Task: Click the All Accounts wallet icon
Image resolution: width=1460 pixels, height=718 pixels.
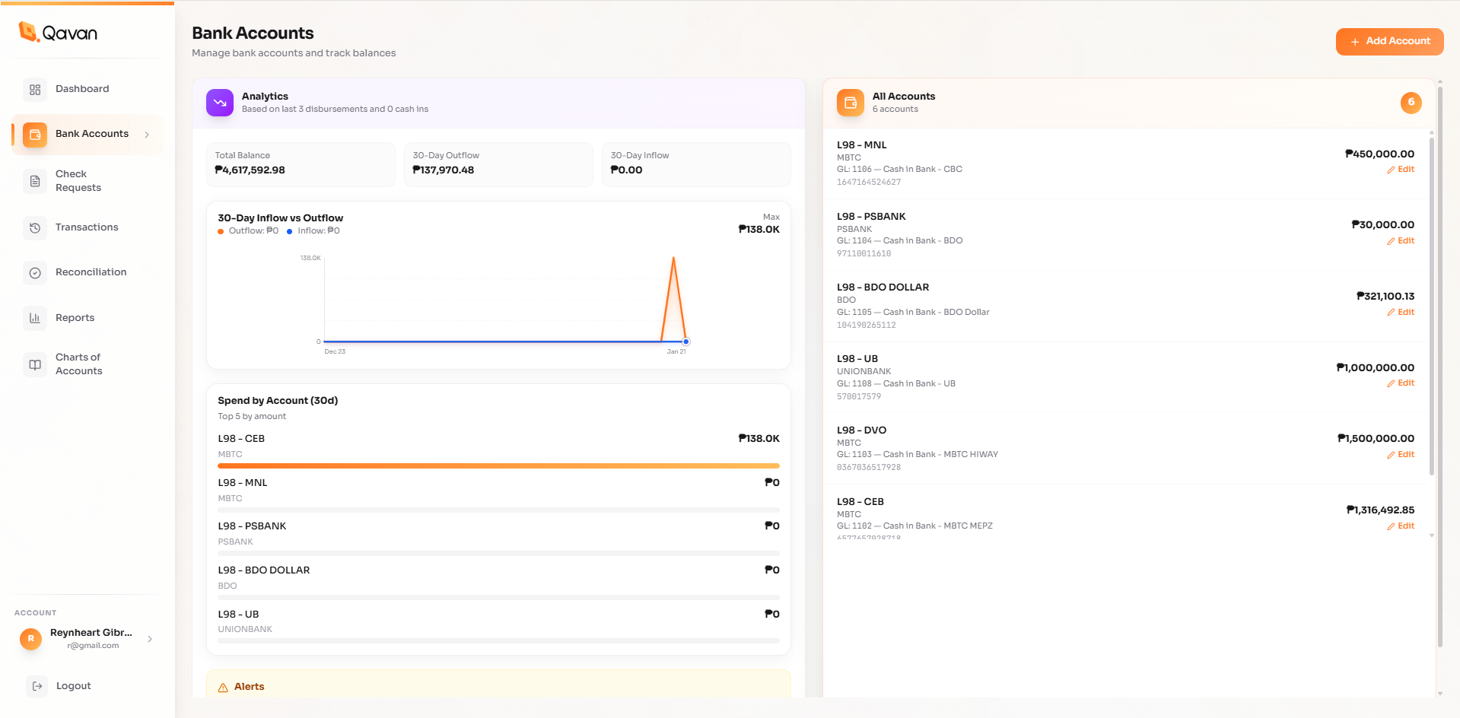Action: (851, 103)
